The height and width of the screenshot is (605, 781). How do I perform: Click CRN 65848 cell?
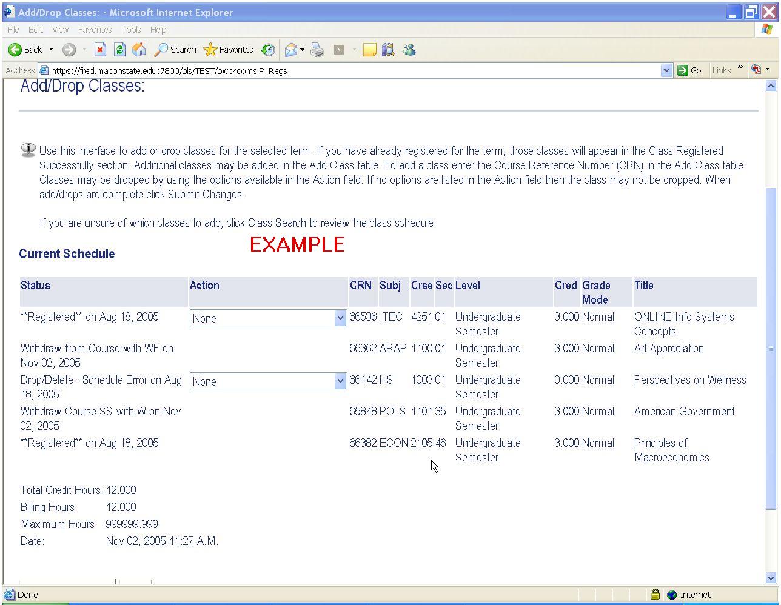363,412
